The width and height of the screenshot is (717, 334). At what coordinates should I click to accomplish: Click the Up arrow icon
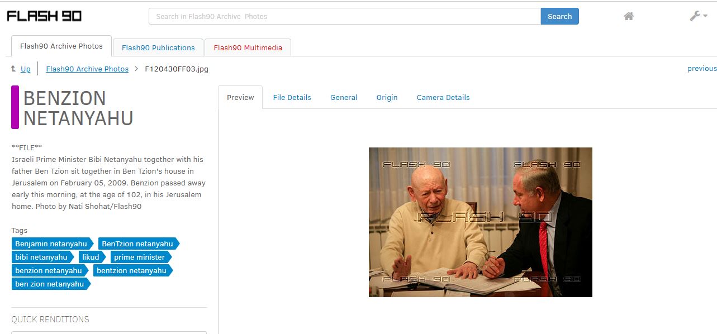click(x=13, y=69)
